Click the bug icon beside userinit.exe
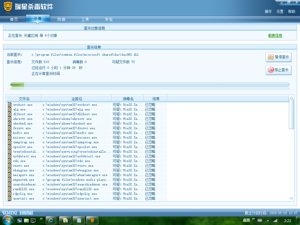The width and height of the screenshot is (300, 225). 10,198
